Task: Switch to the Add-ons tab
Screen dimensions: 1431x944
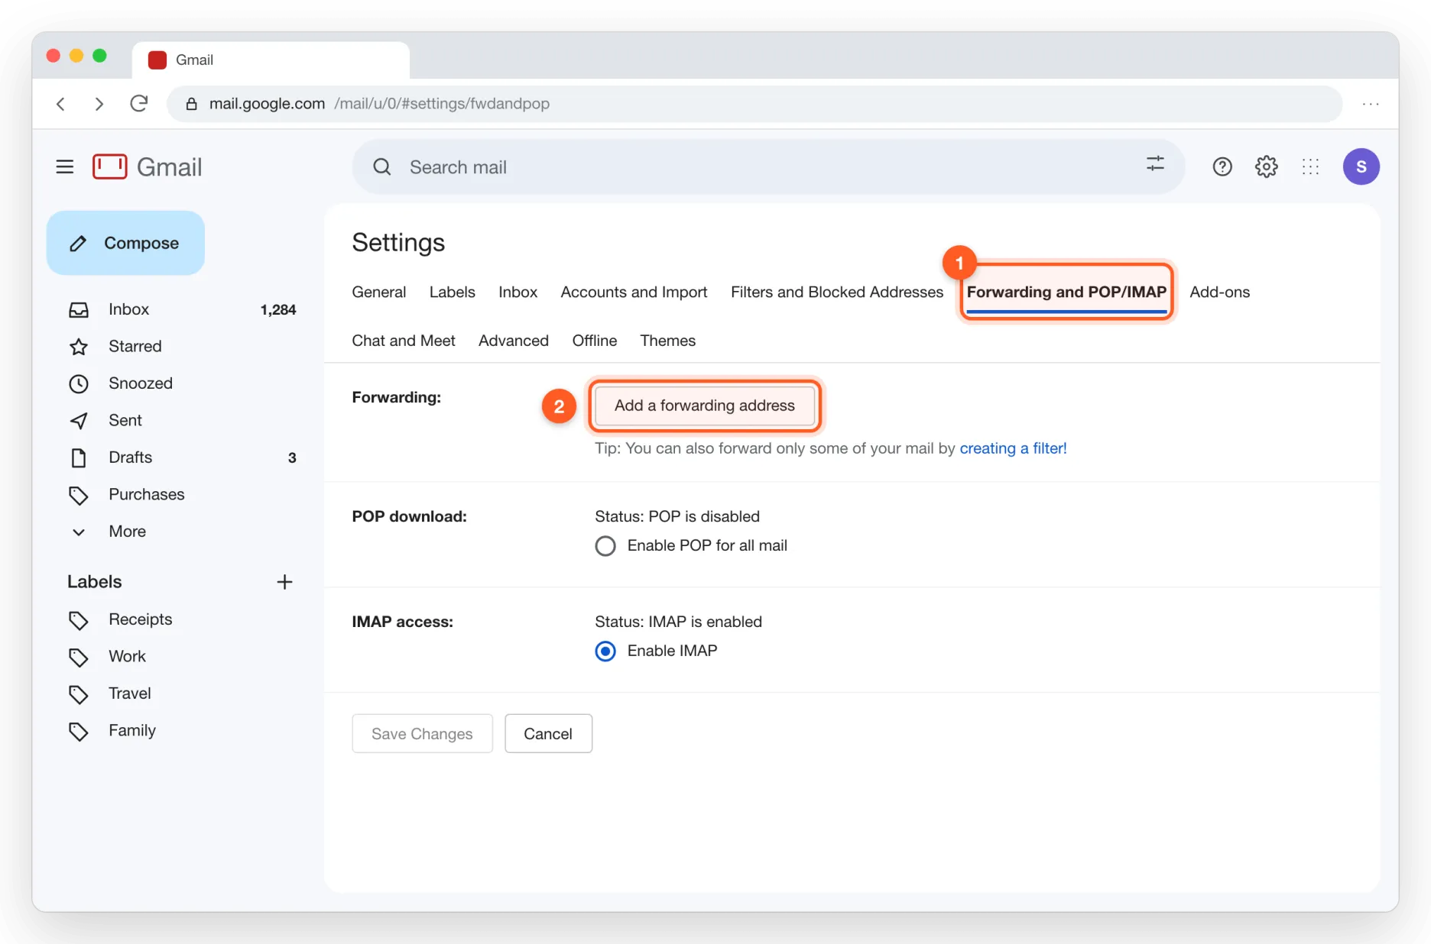Action: (1219, 292)
